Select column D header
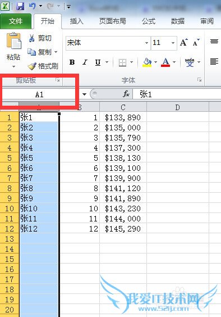221x317 pixels. [178, 107]
